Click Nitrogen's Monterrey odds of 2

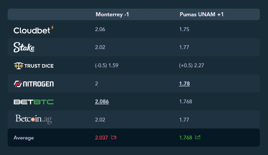pyautogui.click(x=97, y=83)
